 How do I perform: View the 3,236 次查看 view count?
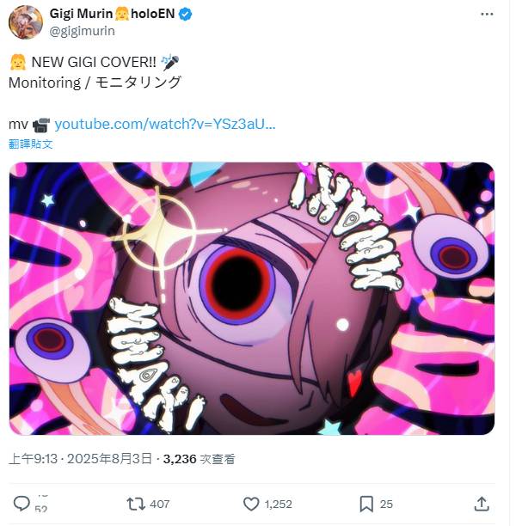(x=199, y=459)
